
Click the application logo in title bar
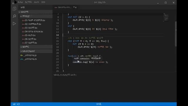[15, 2]
